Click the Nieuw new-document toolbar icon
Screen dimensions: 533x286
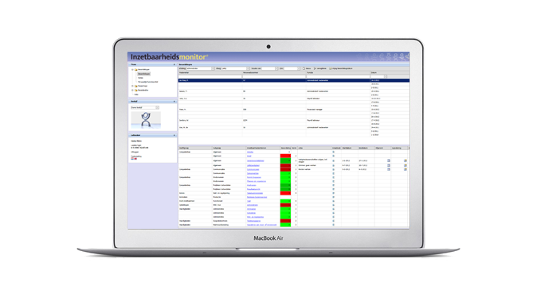tap(304, 68)
